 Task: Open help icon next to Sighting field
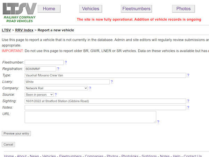point(188,101)
